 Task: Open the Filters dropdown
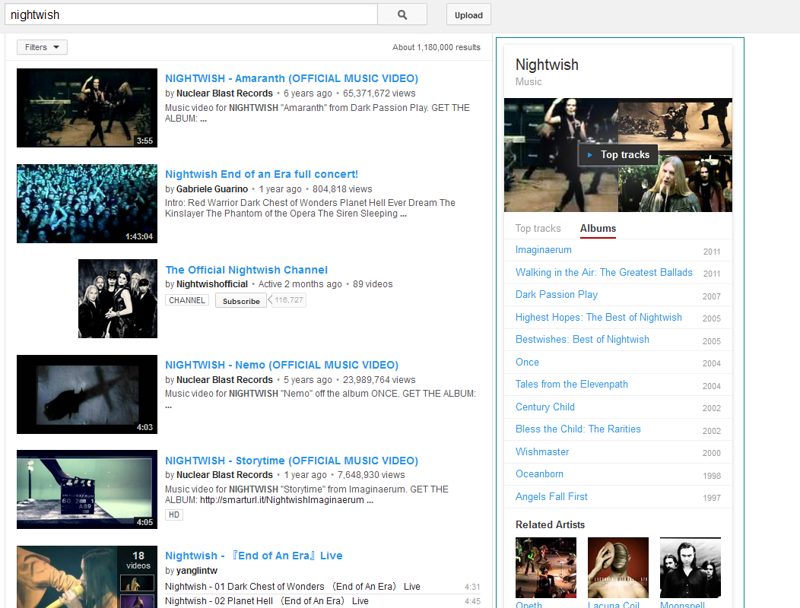[43, 47]
